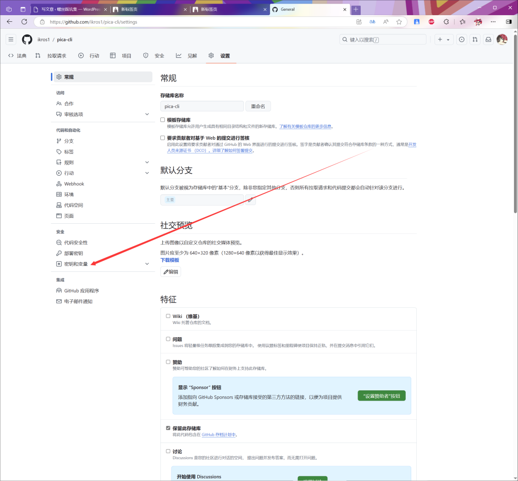Go back with browser back arrow
This screenshot has width=518, height=481.
pyautogui.click(x=10, y=22)
